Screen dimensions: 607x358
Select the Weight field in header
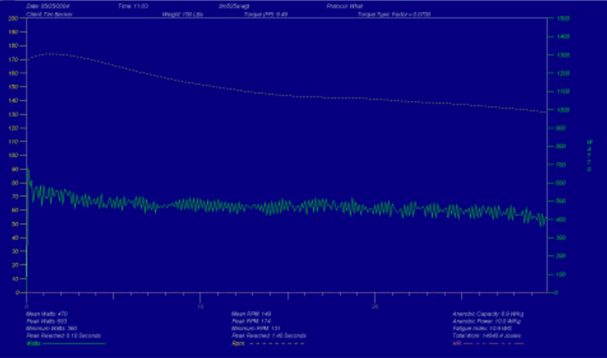tap(182, 14)
